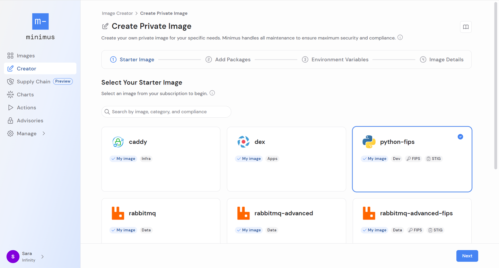Click the caddy image logo
This screenshot has width=499, height=268.
pyautogui.click(x=118, y=142)
